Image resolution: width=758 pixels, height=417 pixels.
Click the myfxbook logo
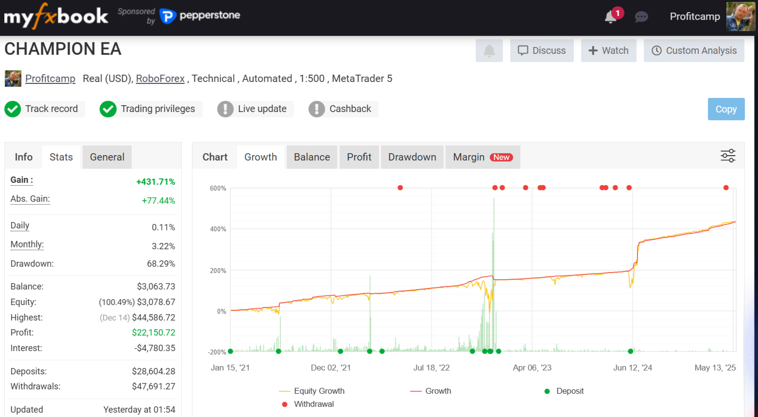56,17
